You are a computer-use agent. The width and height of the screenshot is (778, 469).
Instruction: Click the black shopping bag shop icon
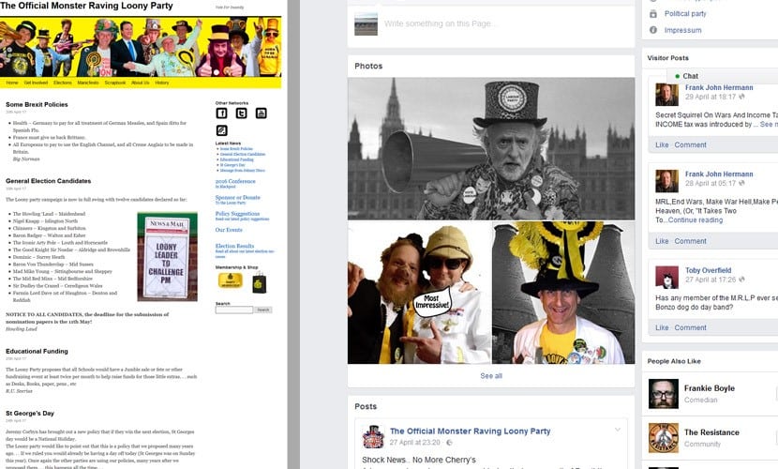point(259,283)
